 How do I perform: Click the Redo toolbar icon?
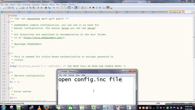click(41, 8)
